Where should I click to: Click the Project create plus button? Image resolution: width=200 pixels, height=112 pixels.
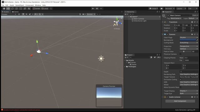point(126,57)
